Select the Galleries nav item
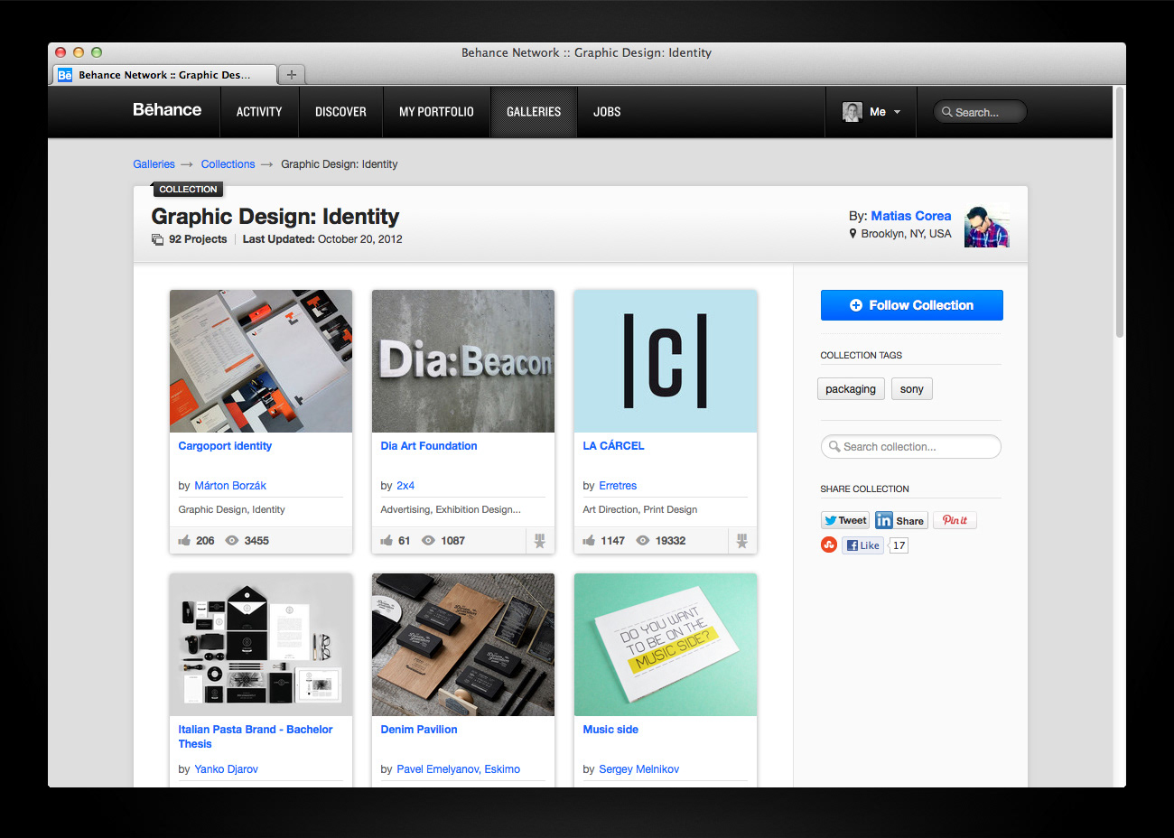This screenshot has height=838, width=1174. 534,112
